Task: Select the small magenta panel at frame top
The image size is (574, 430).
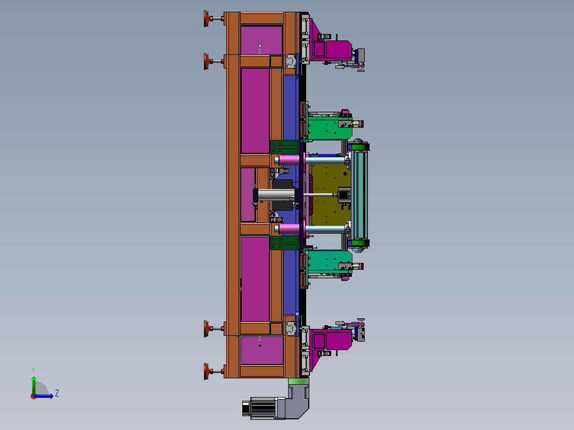Action: click(261, 40)
